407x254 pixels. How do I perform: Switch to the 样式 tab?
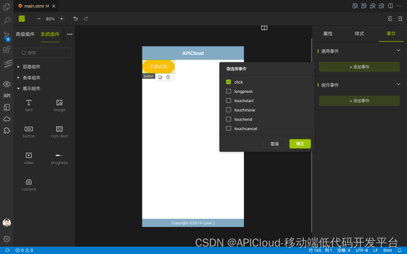pyautogui.click(x=359, y=34)
